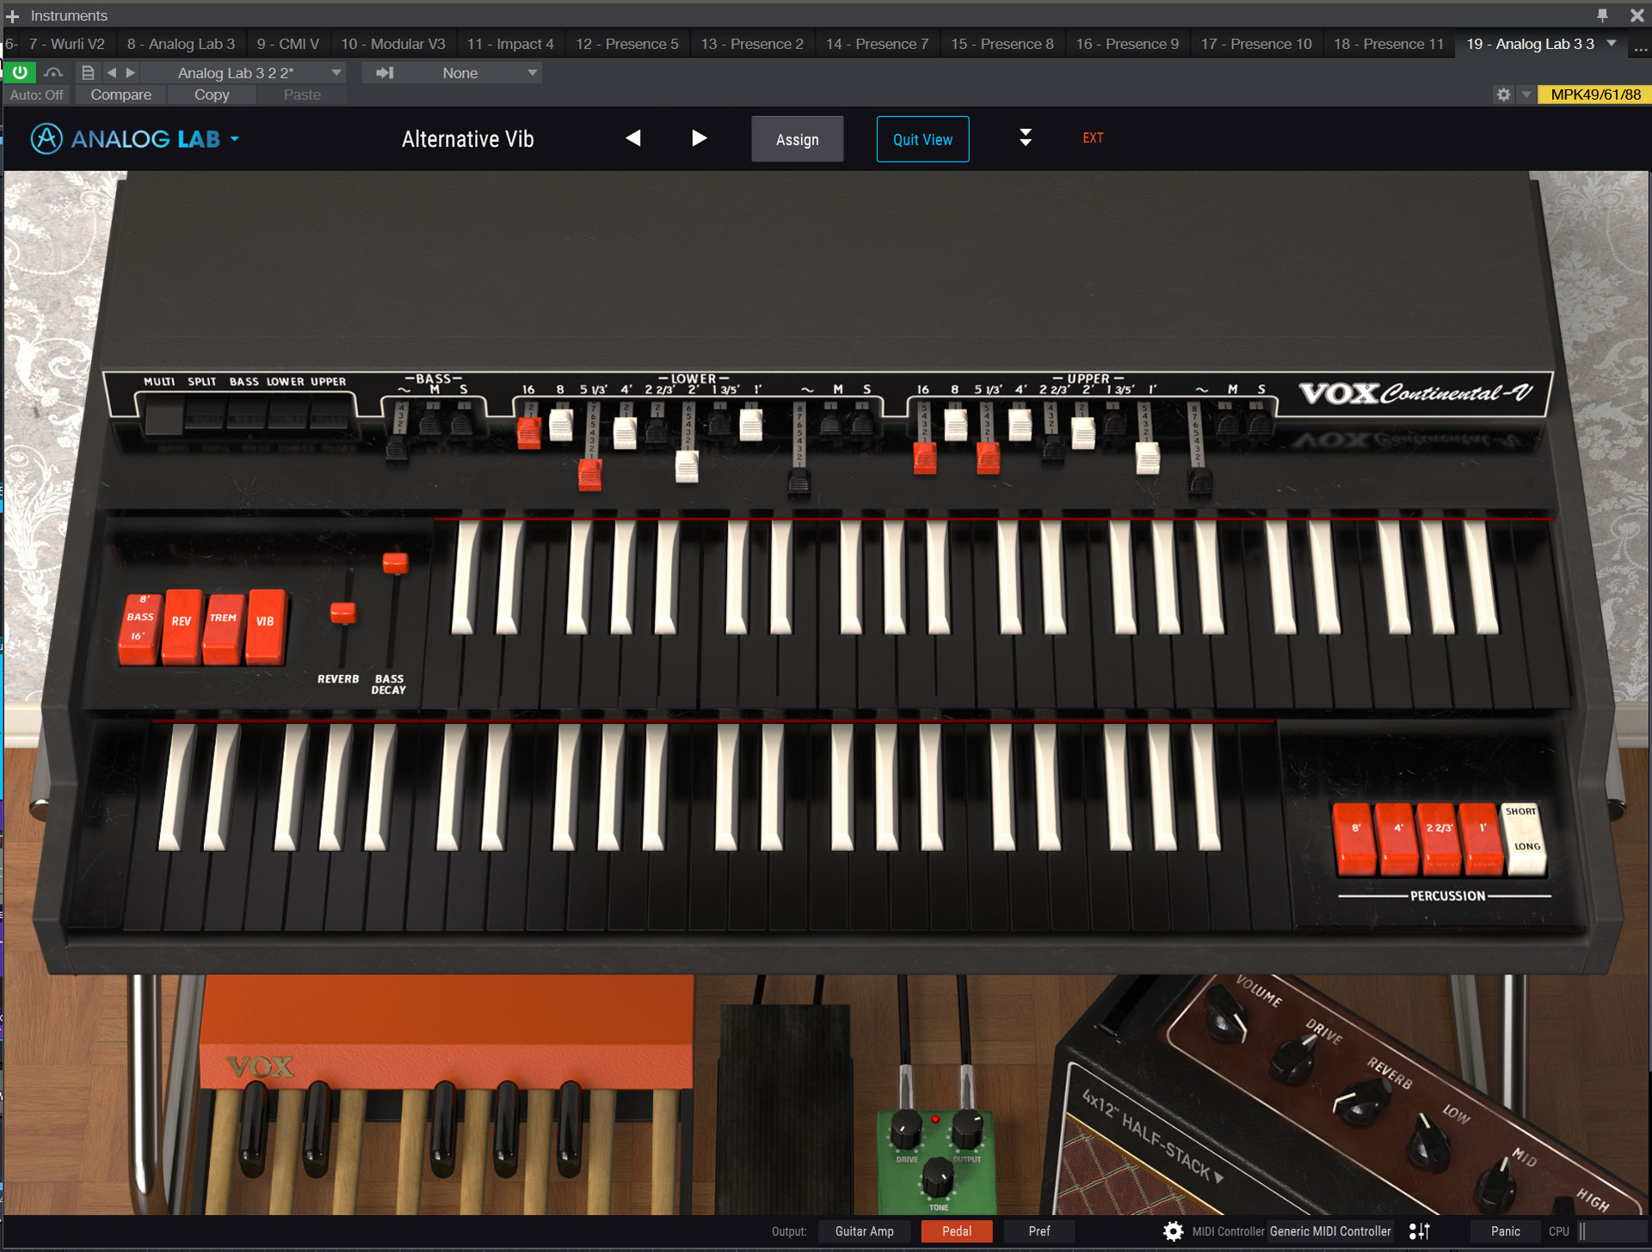The width and height of the screenshot is (1652, 1252).
Task: Click the green pedal OUTPUT knob
Action: coord(966,1130)
